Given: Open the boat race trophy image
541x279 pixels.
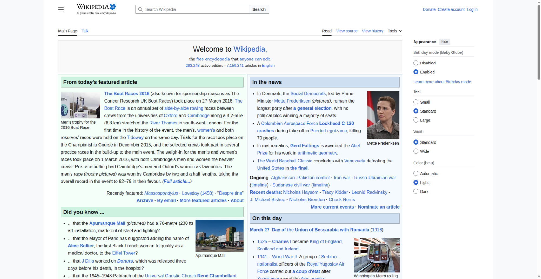Looking at the screenshot, I should click(x=80, y=105).
